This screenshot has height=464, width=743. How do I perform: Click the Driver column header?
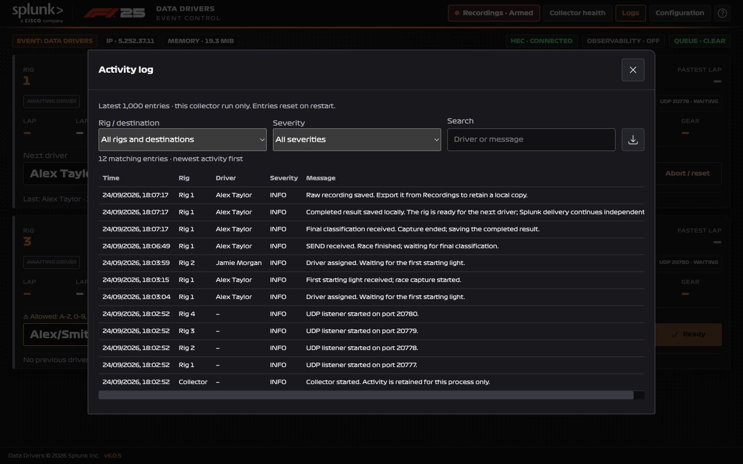[225, 178]
